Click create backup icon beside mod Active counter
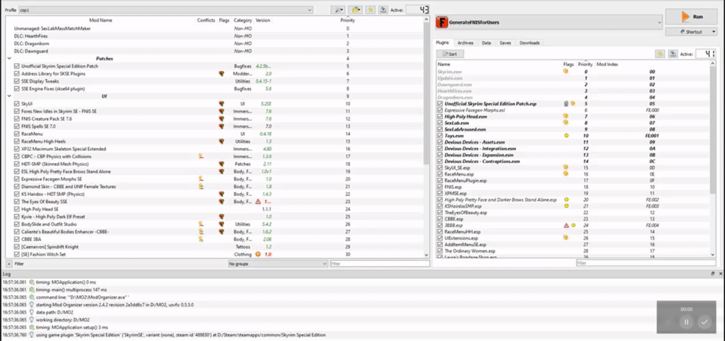Screen dimensions: 725x341 [x=383, y=9]
